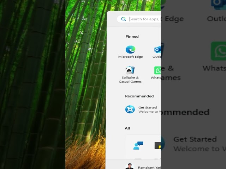Open the people chat app icon under All
The height and width of the screenshot is (169, 226).
(x=138, y=145)
